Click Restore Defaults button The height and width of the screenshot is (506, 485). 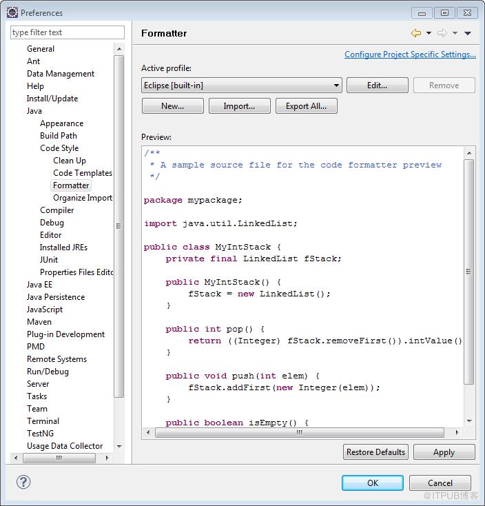(x=375, y=452)
